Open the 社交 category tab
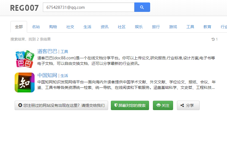Viewport: 227px width, 157px height. tap(70, 27)
